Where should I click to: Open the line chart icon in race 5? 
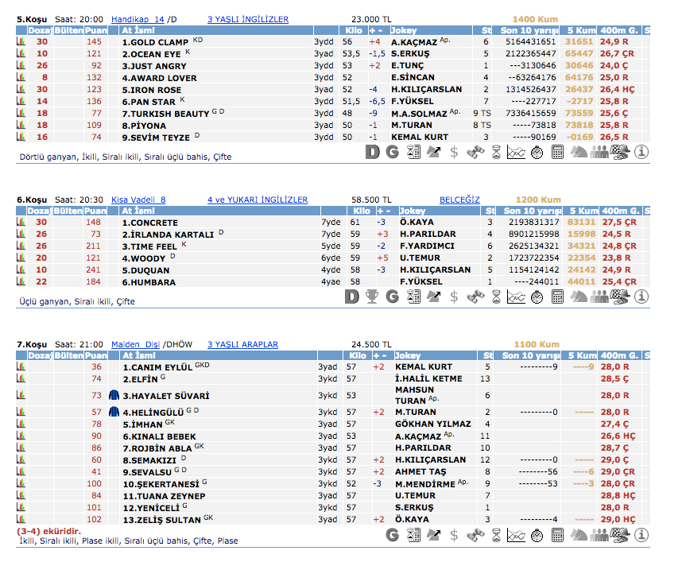pos(517,151)
